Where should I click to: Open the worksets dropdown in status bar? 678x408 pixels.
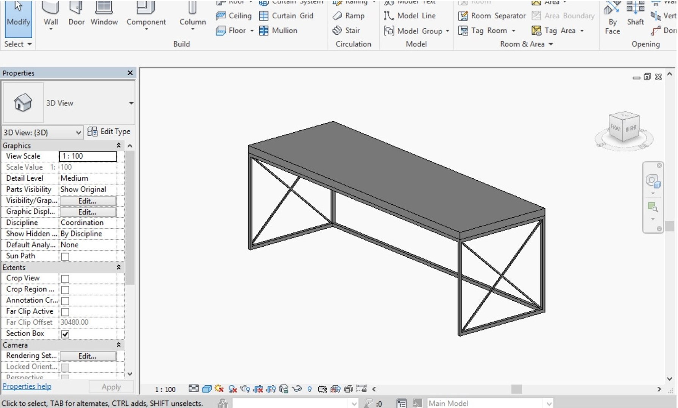[x=354, y=403]
